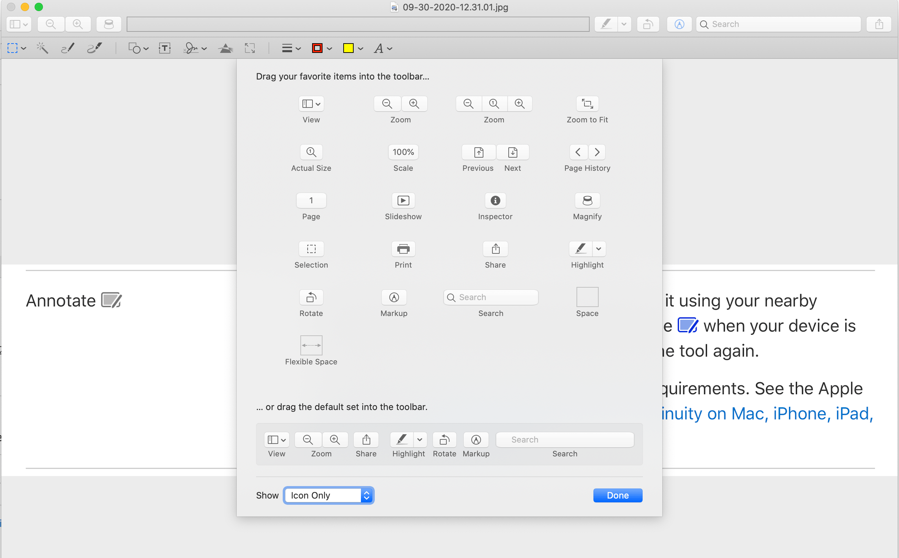Insert a text box with the Text tool

tap(164, 48)
